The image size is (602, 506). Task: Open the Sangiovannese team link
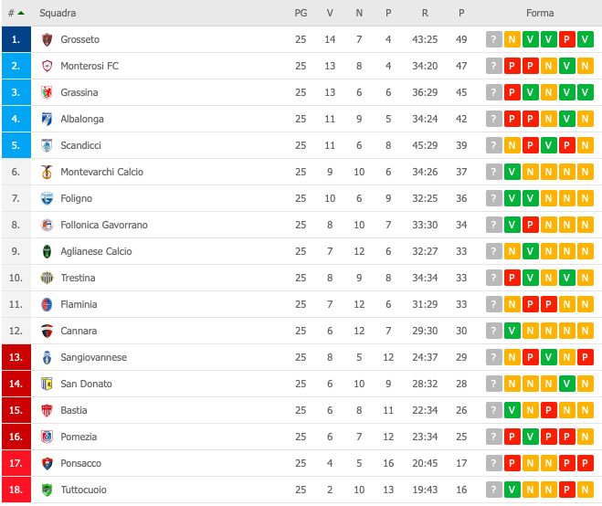pyautogui.click(x=94, y=357)
